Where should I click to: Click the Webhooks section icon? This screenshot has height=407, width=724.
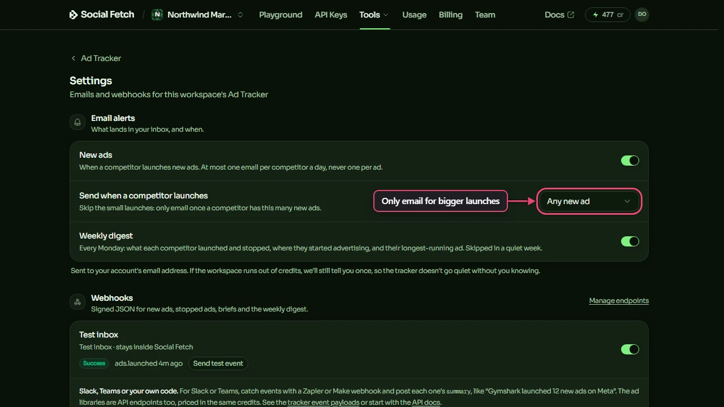[77, 302]
